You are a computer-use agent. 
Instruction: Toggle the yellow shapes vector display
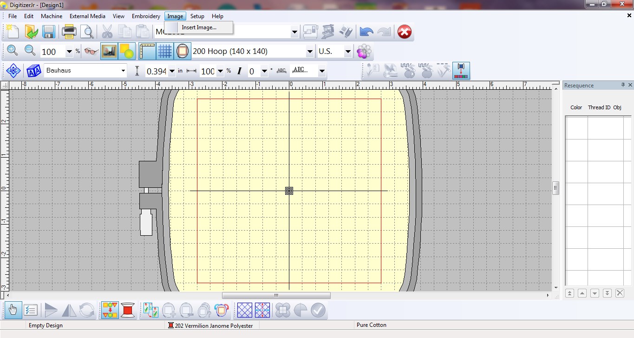click(x=127, y=51)
